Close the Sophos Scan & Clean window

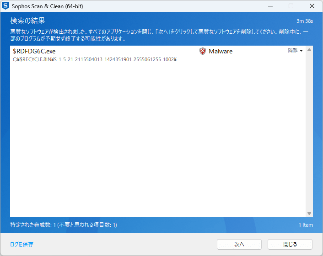tap(312, 6)
